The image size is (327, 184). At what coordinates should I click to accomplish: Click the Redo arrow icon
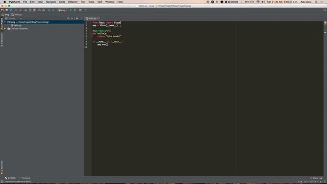pyautogui.click(x=20, y=10)
